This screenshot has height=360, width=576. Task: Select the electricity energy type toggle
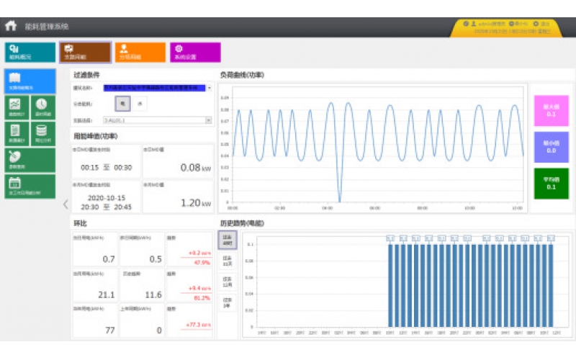(x=122, y=104)
